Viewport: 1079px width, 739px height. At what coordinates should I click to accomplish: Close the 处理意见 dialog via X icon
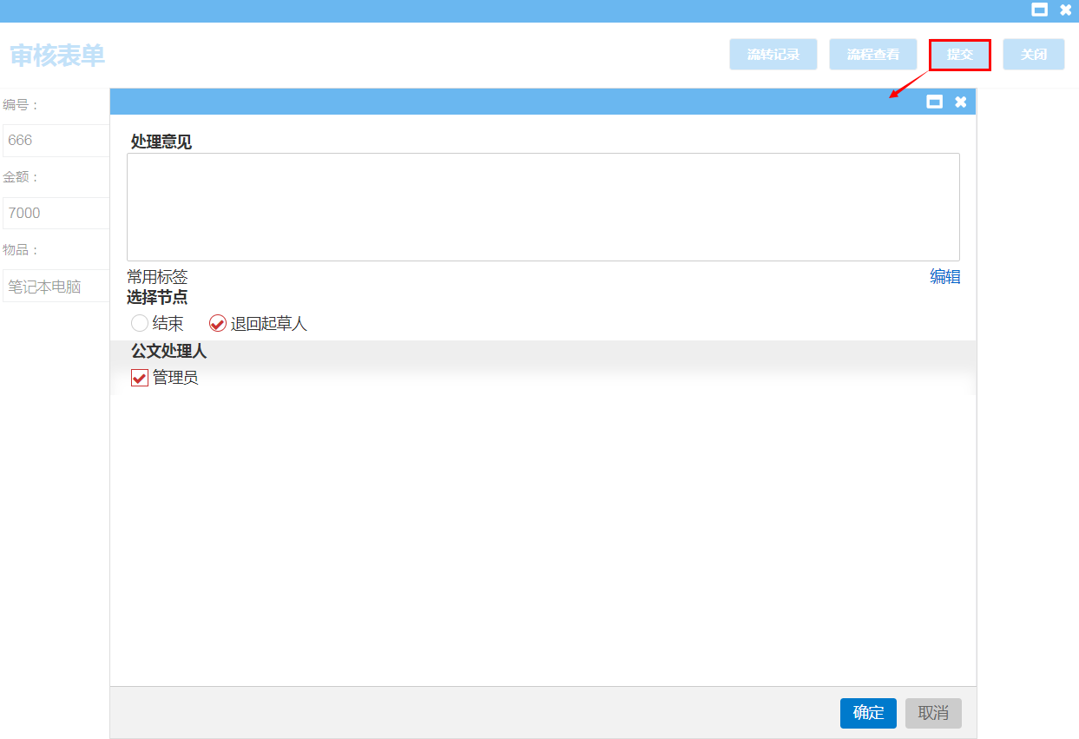(960, 102)
